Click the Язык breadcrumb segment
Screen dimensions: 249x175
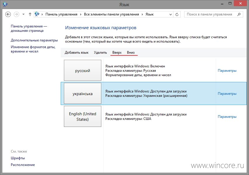click(x=149, y=14)
